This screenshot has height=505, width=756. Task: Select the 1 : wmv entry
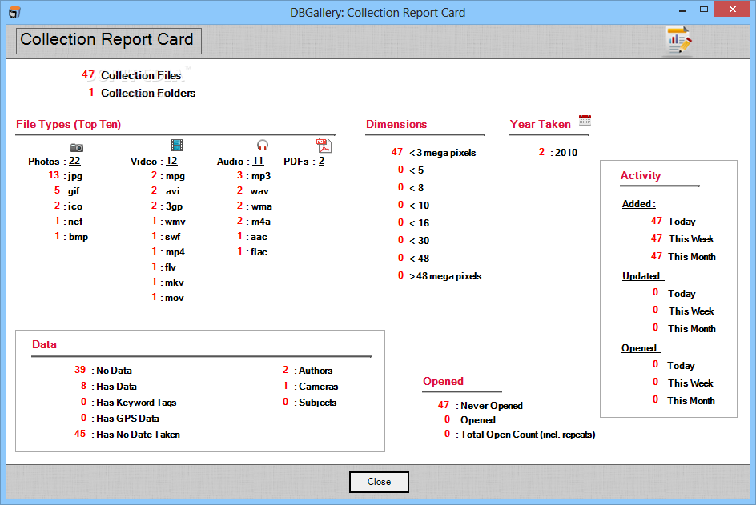pyautogui.click(x=168, y=222)
